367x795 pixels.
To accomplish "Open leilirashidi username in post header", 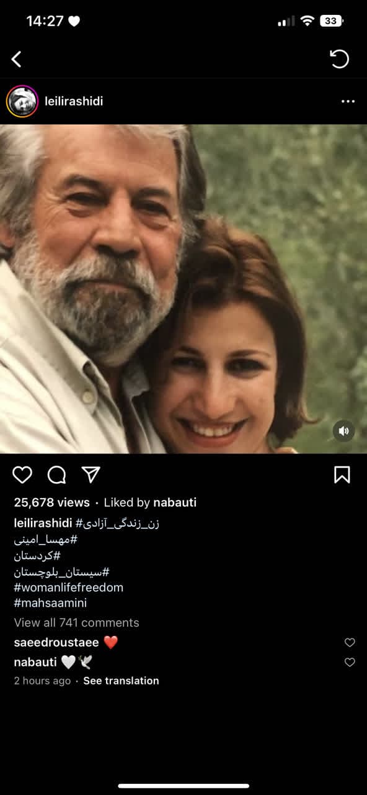I will [74, 101].
